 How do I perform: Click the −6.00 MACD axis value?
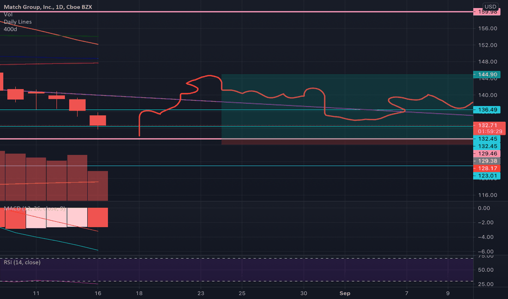(x=485, y=252)
